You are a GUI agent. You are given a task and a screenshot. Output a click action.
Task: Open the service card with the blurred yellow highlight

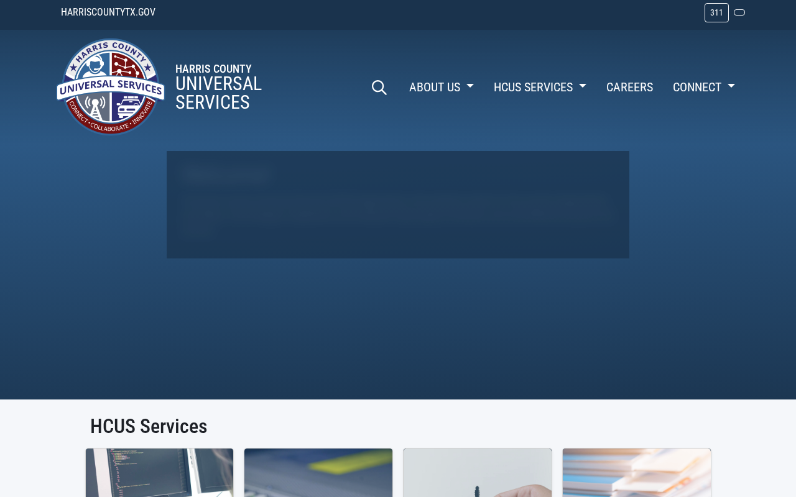pos(318,473)
